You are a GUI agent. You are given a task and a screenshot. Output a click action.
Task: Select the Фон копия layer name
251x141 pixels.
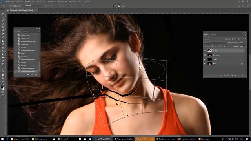coord(216,55)
